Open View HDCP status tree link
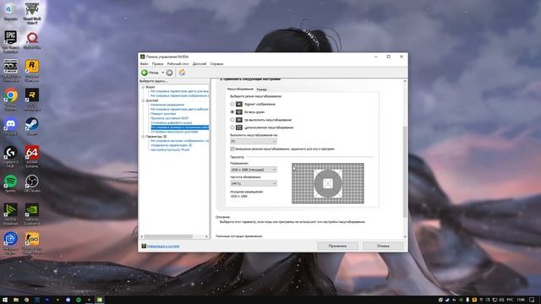The height and width of the screenshot is (304, 541). [x=169, y=118]
